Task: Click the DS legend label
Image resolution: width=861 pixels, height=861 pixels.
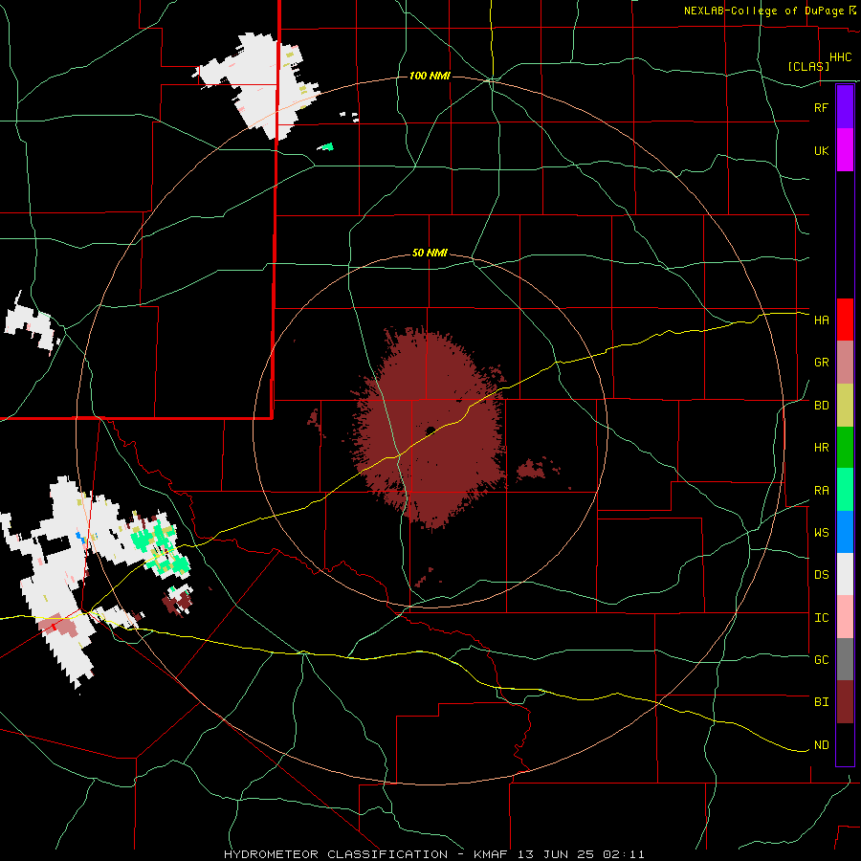Action: [821, 575]
